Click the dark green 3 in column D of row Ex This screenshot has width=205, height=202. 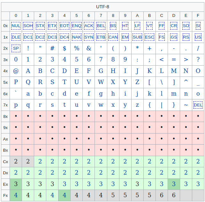point(174,184)
